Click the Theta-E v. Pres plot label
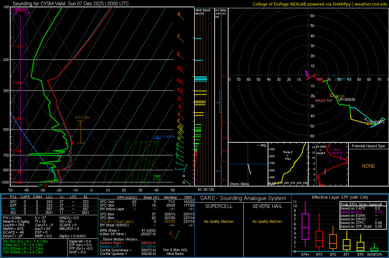Screen dimensions: 389x258 coord(288,155)
